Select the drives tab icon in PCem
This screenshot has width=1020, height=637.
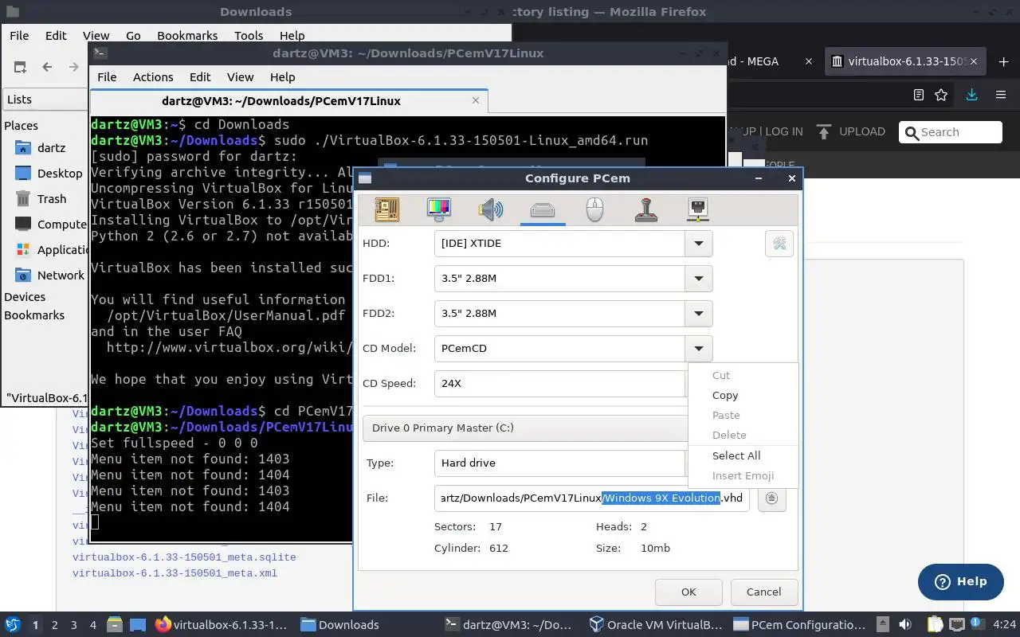pyautogui.click(x=543, y=209)
